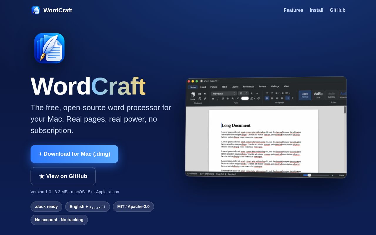Select the Align Left paragraph icon
Screen dimensions: 376x235
(x=267, y=98)
